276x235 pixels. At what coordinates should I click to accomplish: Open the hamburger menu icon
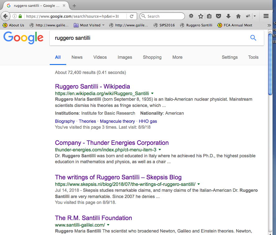[266, 16]
